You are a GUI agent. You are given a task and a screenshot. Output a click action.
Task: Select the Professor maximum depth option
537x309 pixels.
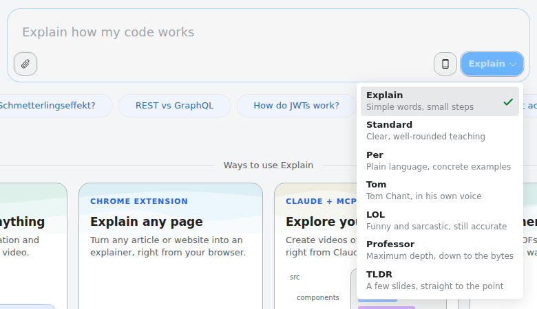point(440,250)
